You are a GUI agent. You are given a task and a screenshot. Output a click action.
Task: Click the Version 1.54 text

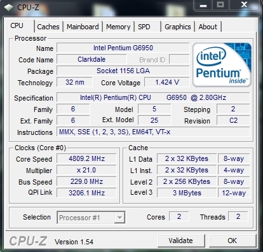tap(74, 242)
